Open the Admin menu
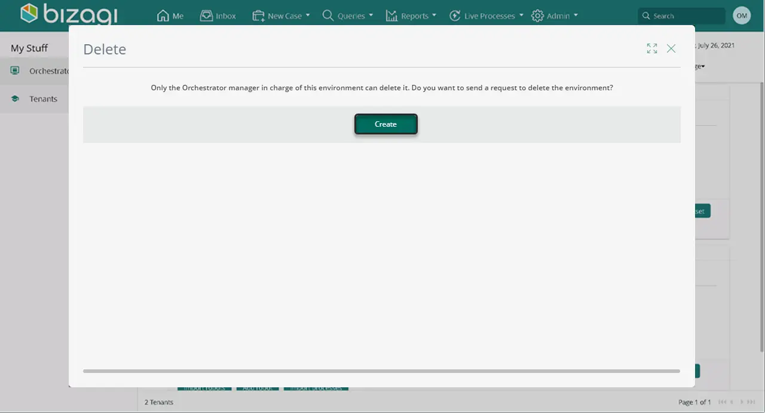 click(x=555, y=16)
